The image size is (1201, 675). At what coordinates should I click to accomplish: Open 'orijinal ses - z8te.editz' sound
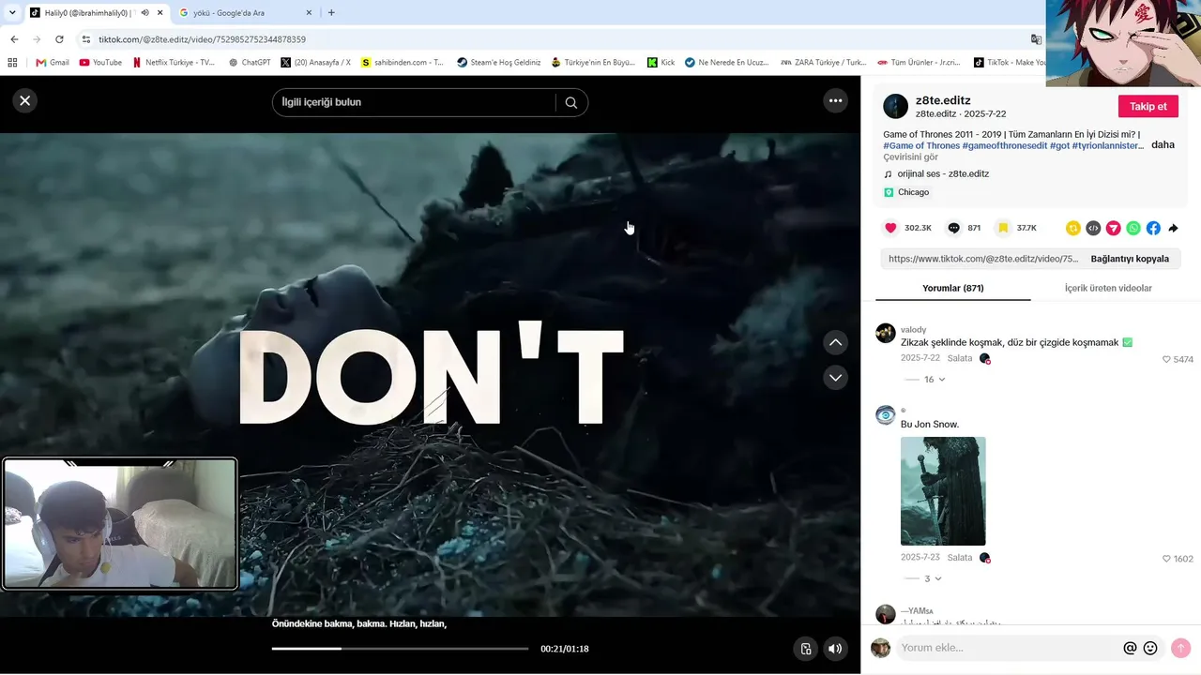tap(943, 173)
